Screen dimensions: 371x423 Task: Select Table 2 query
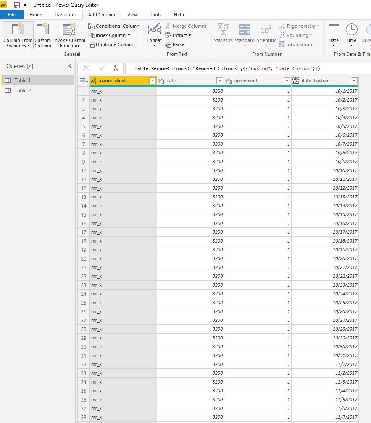(38, 91)
